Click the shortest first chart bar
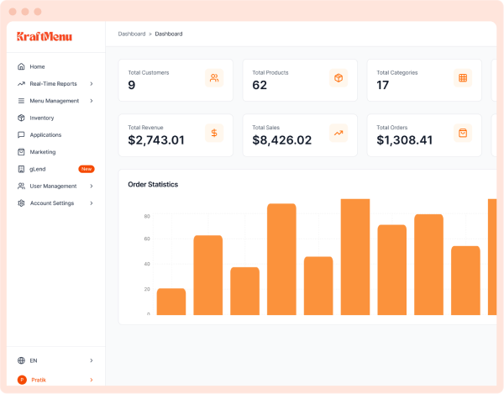This screenshot has width=504, height=394. coord(171,302)
